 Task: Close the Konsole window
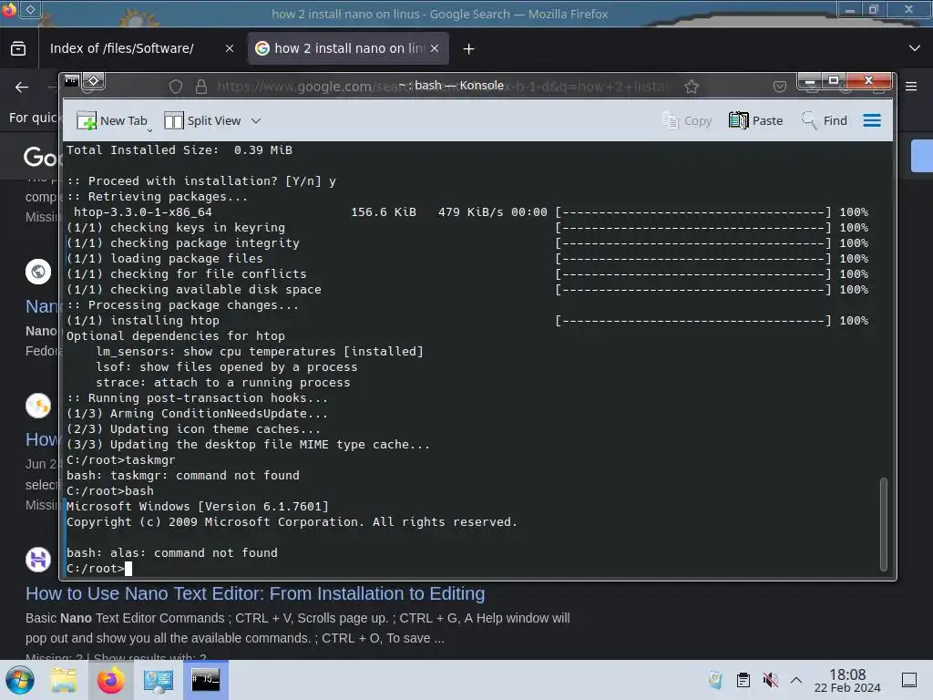(x=868, y=80)
